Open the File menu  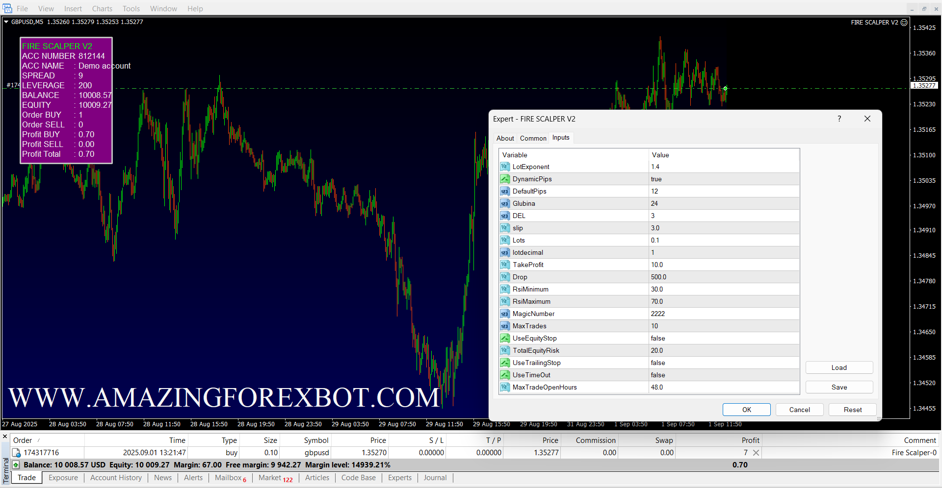click(22, 8)
